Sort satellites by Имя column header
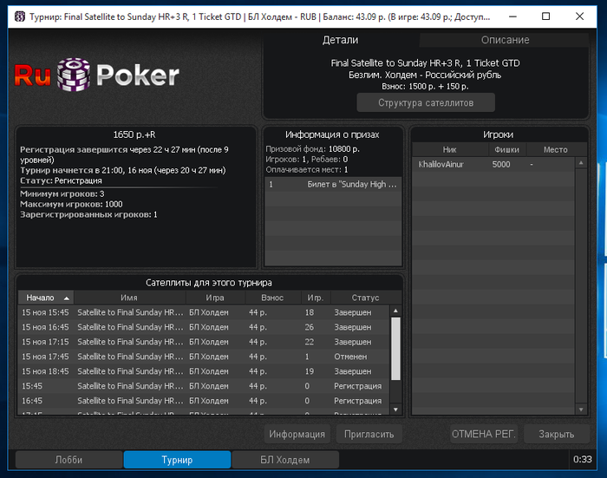 click(129, 298)
